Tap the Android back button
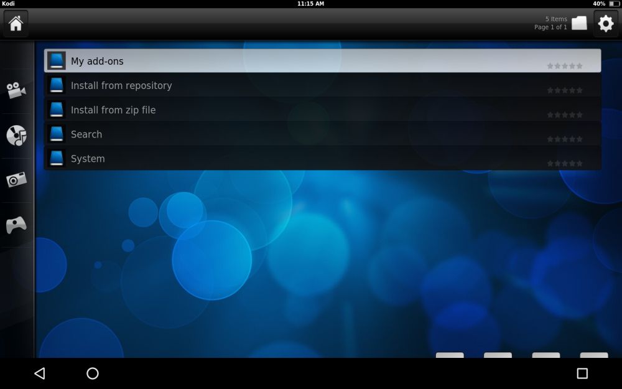 coord(40,373)
